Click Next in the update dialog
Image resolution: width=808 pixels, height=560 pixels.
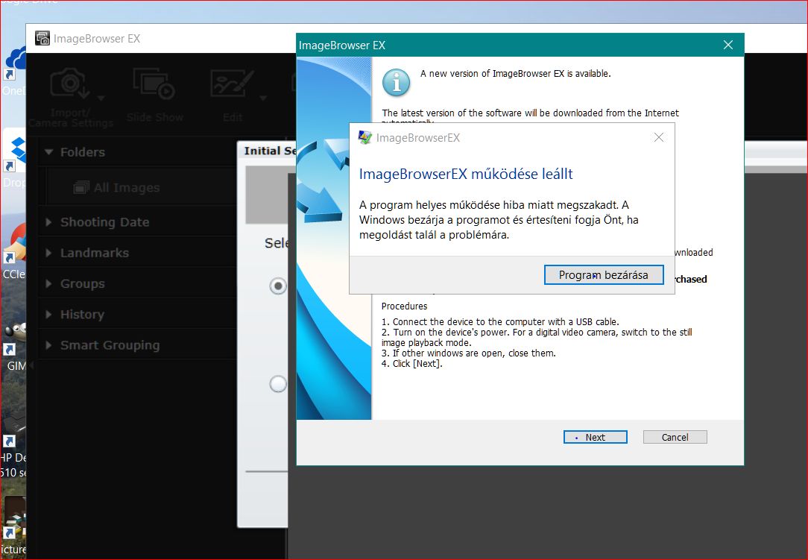595,437
